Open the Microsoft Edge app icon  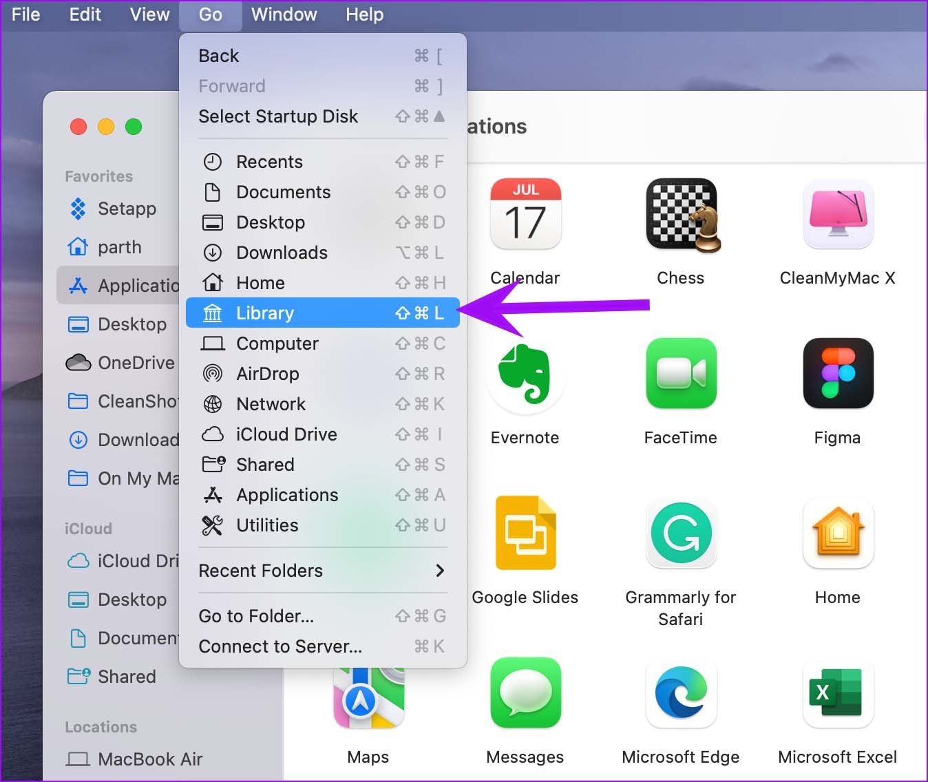(x=681, y=693)
